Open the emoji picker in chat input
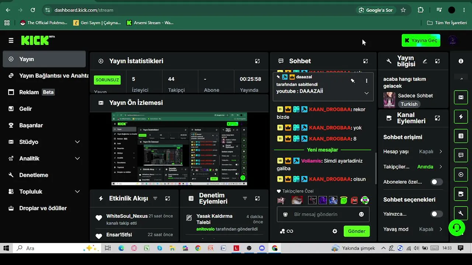Image resolution: width=472 pixels, height=265 pixels. pyautogui.click(x=361, y=214)
